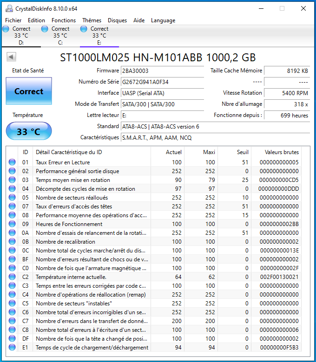Click the blue Correct health status button
316x362 pixels.
(29, 91)
